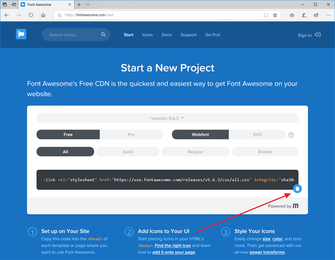
Task: Open the 'size' styling link
Action: pyautogui.click(x=266, y=239)
